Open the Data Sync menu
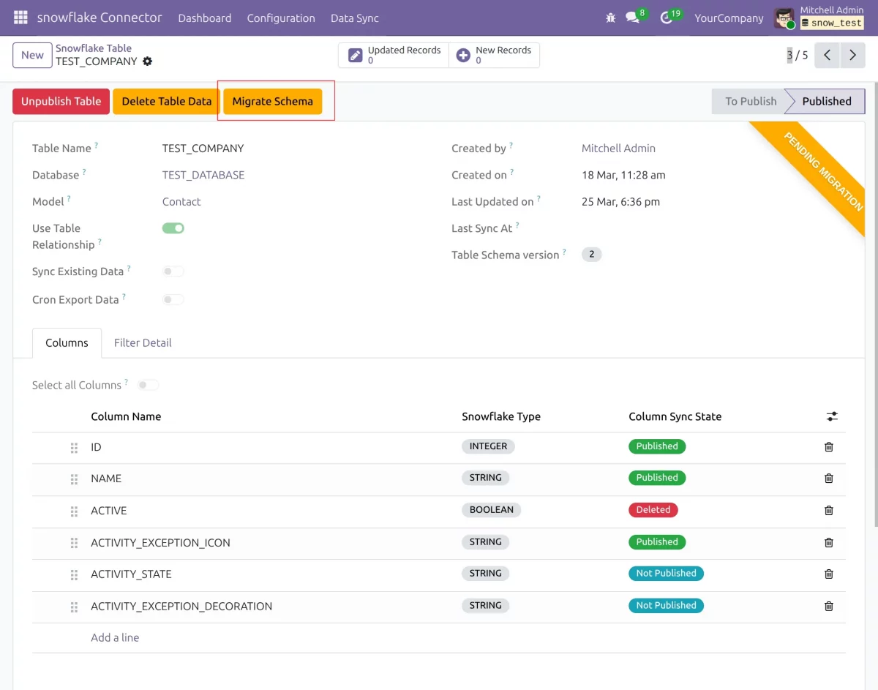 pos(354,18)
